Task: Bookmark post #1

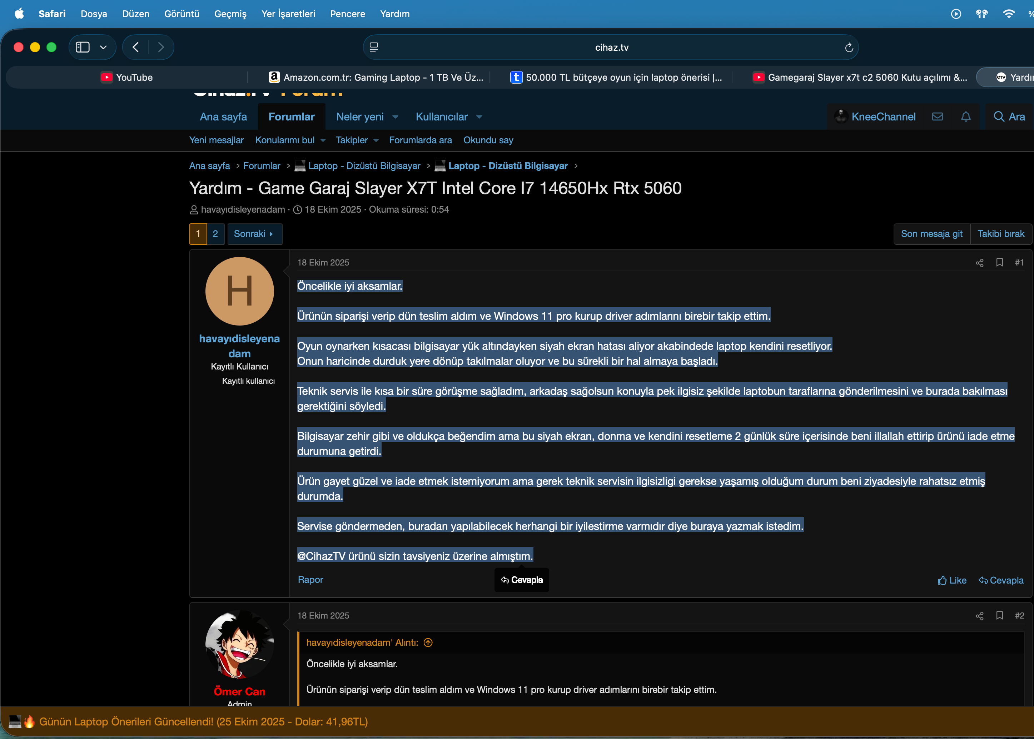Action: [x=999, y=263]
